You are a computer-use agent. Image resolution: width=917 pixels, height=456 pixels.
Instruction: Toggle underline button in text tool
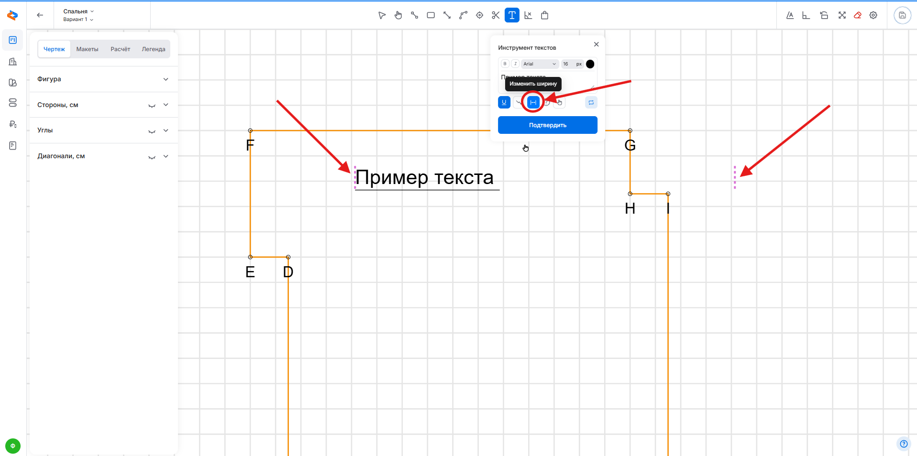(504, 102)
